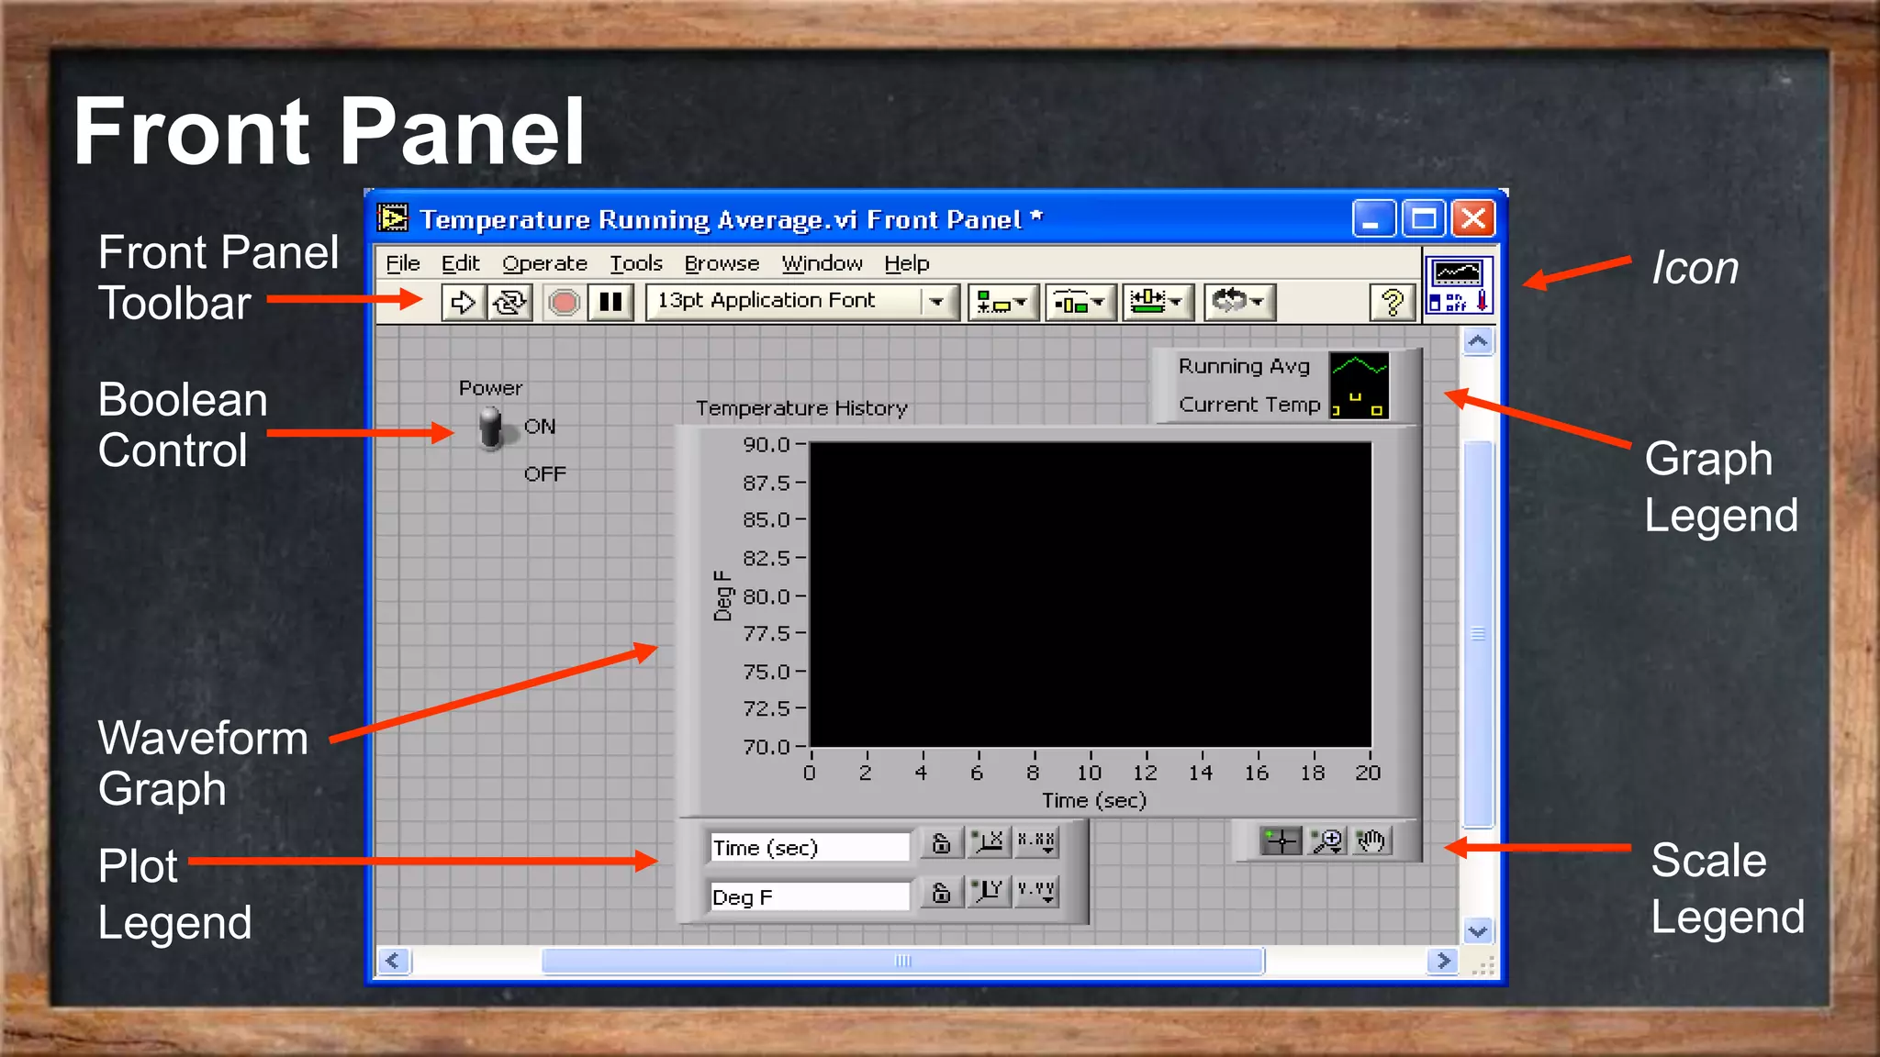Click the Run arrow button
The image size is (1880, 1057).
coord(463,302)
